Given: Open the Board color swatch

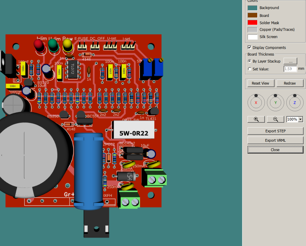Looking at the screenshot, I should (x=252, y=15).
